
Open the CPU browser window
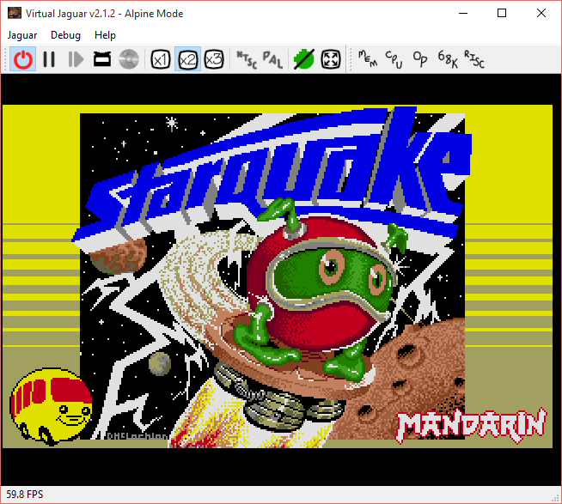click(x=394, y=58)
